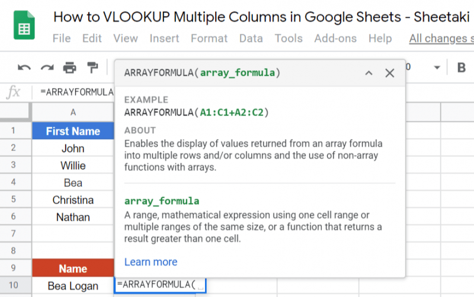Select row 5 header

(13, 200)
